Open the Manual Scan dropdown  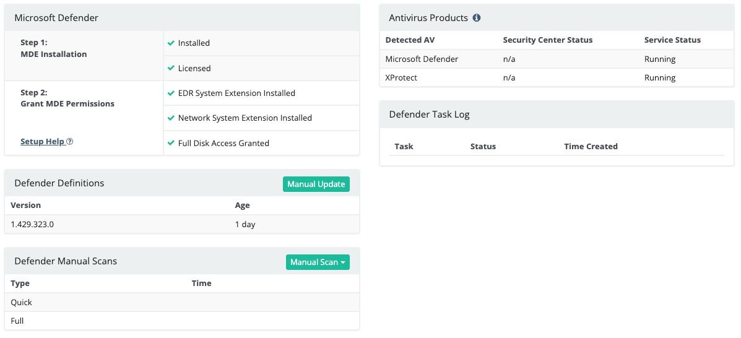(318, 262)
